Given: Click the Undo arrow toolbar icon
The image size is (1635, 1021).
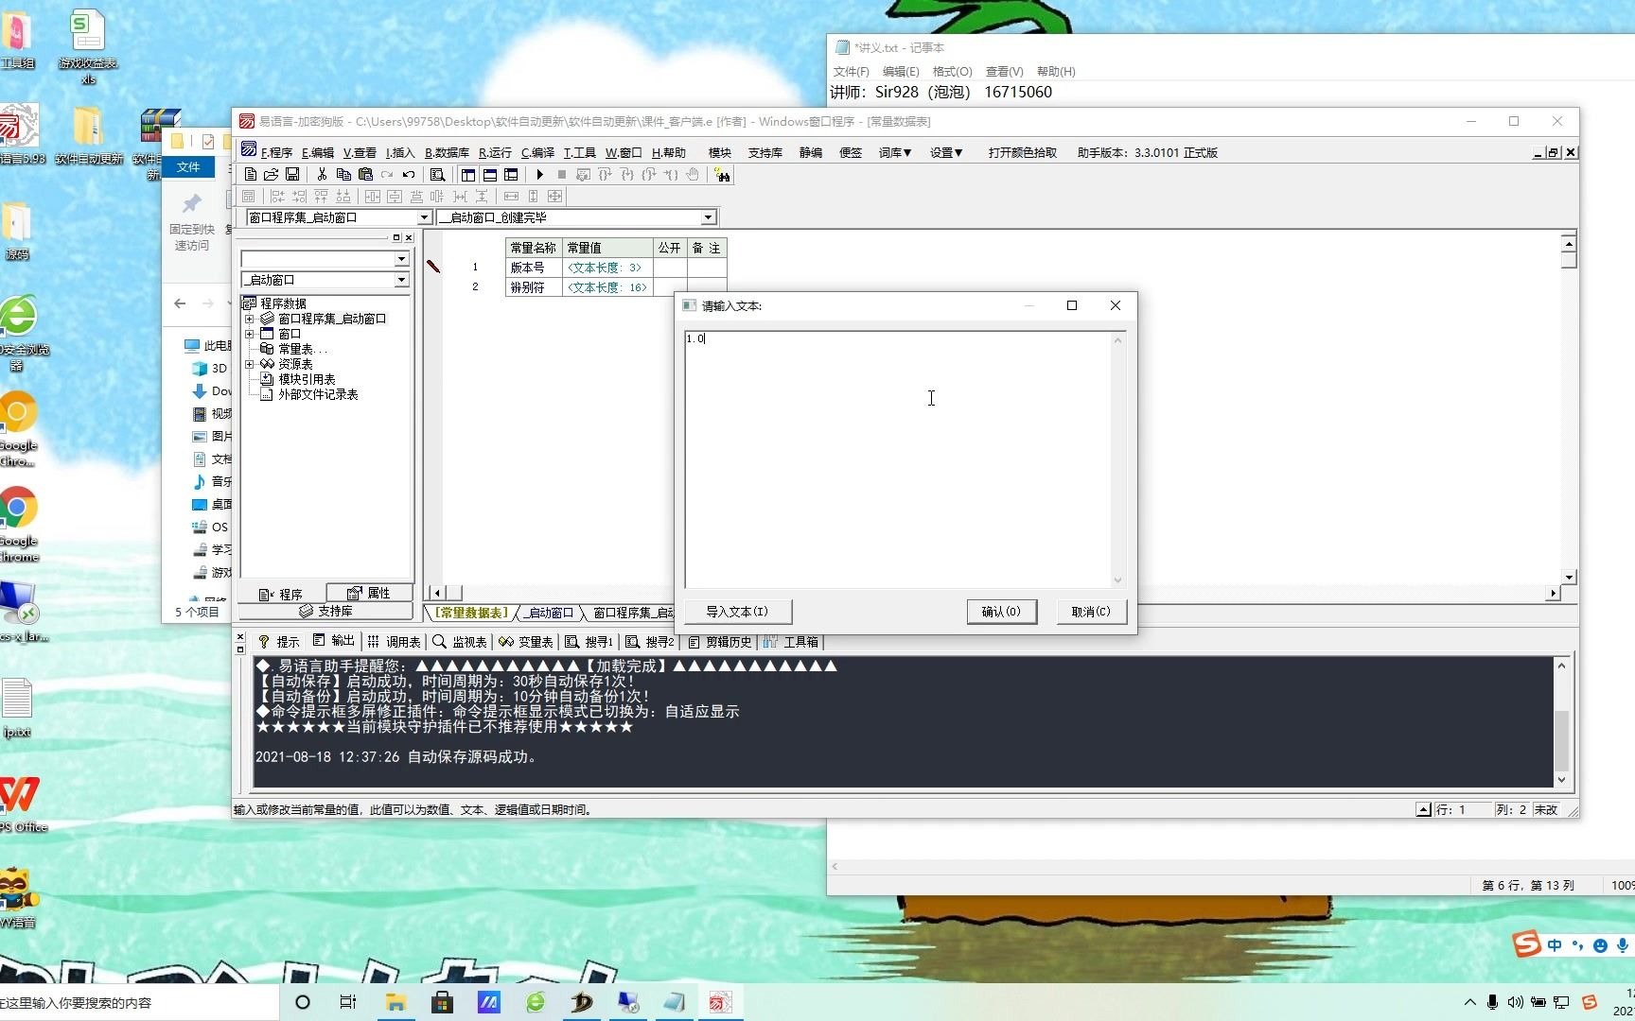Looking at the screenshot, I should point(409,175).
